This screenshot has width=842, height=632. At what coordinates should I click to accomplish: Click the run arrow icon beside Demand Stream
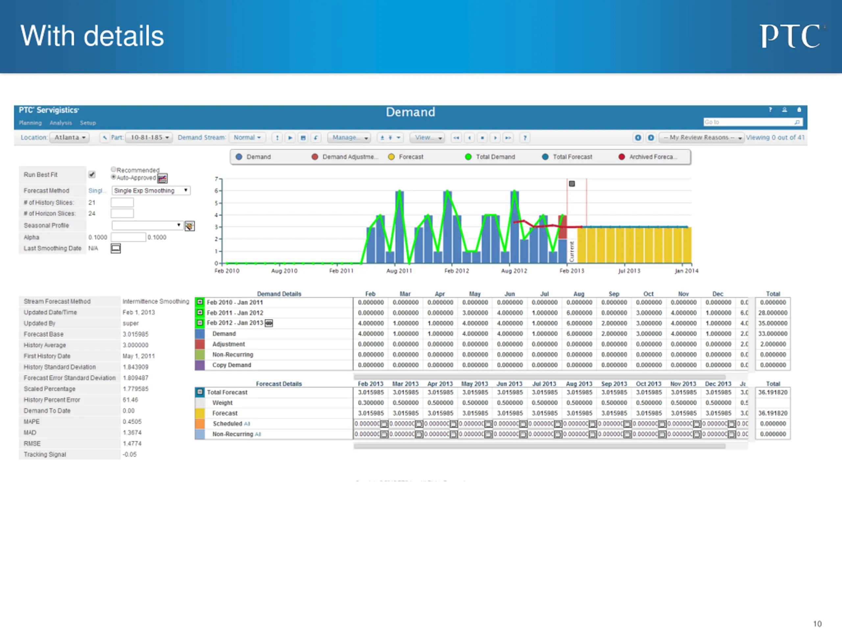pos(290,138)
